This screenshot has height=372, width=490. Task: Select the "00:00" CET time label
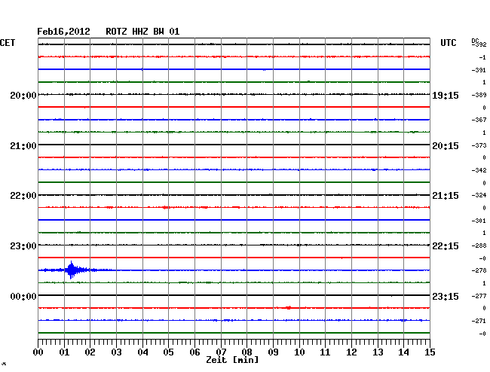pyautogui.click(x=23, y=296)
